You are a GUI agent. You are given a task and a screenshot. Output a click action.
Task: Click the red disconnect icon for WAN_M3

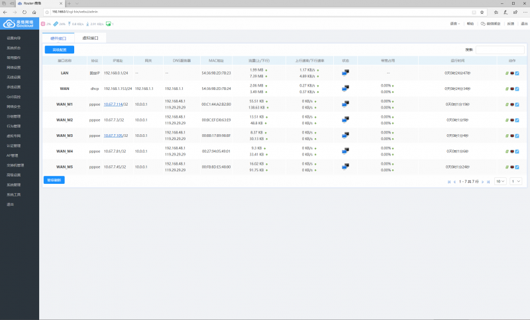(x=512, y=136)
